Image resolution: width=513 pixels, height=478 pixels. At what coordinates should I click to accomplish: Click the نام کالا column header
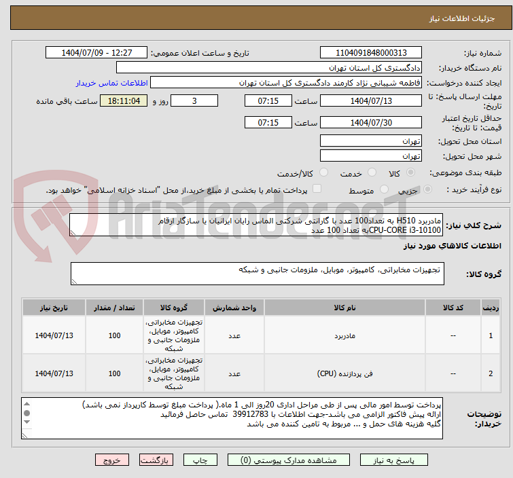coord(344,308)
